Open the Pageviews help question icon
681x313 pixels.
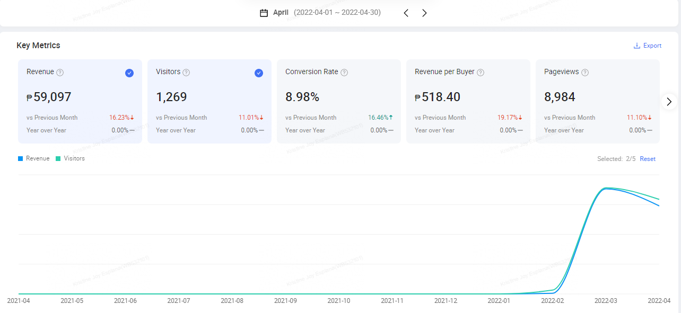tap(585, 73)
